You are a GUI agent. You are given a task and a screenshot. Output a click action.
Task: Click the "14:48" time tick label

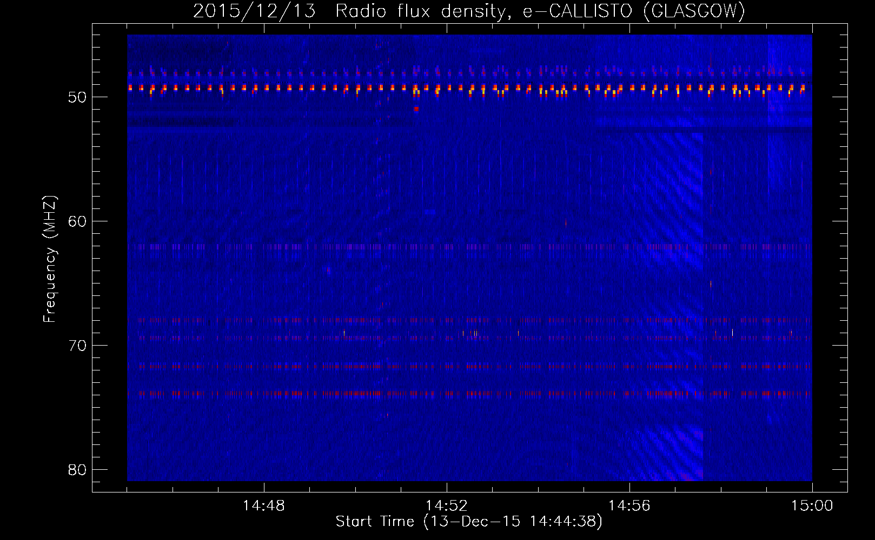tap(264, 506)
